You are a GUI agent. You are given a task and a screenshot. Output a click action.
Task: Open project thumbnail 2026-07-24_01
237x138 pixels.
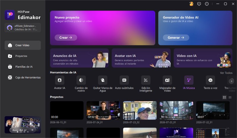pos(103,110)
